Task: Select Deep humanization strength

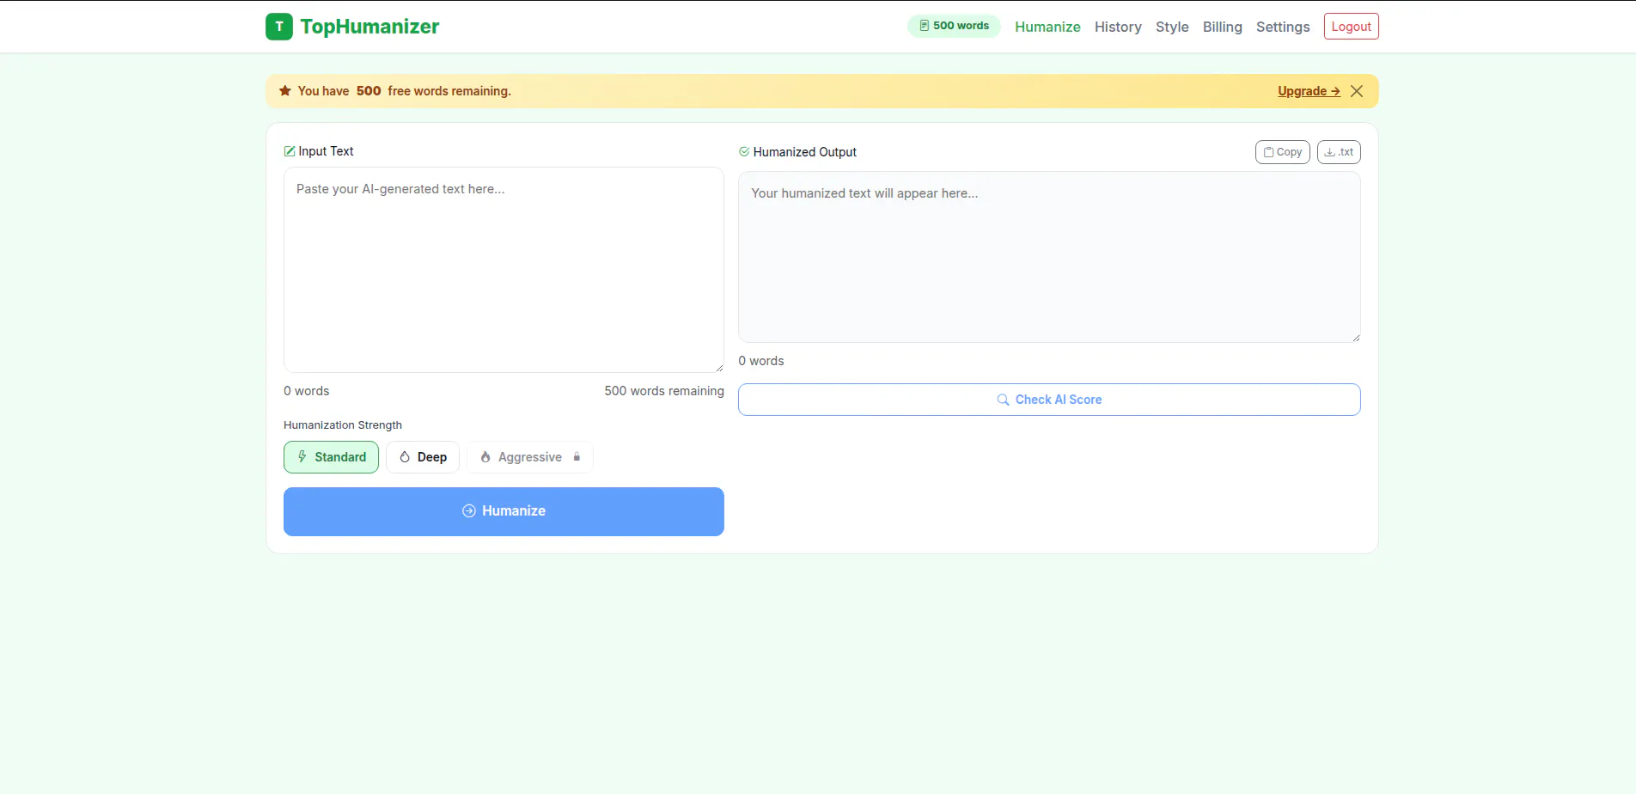Action: pyautogui.click(x=423, y=457)
